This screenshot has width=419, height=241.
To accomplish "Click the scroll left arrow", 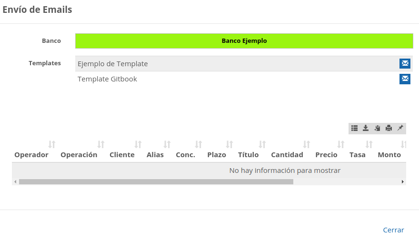I will [x=15, y=181].
